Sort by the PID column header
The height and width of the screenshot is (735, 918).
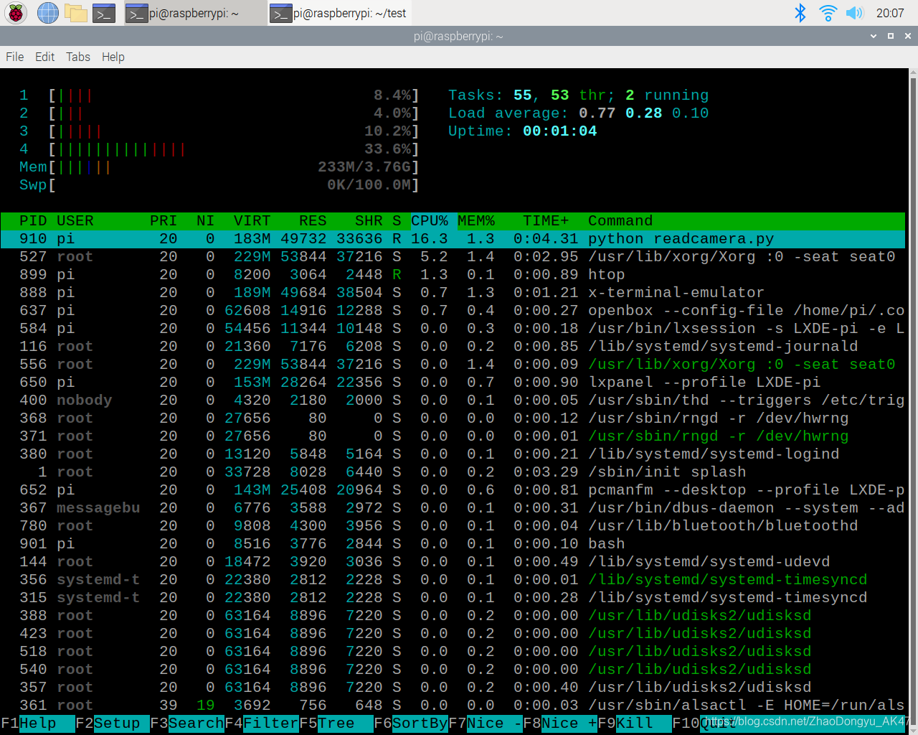pyautogui.click(x=33, y=221)
